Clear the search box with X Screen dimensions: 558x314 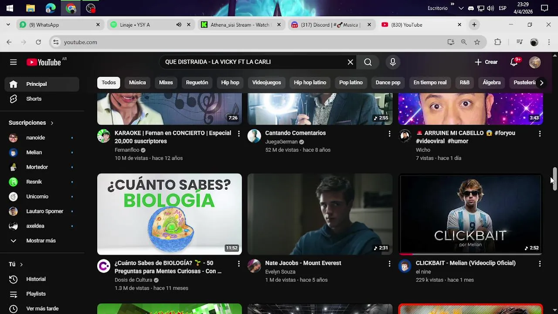[350, 62]
